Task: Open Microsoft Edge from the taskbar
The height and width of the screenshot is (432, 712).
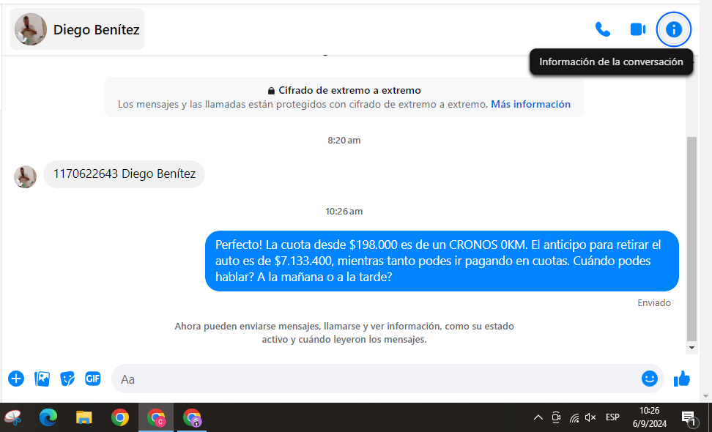Action: [48, 417]
